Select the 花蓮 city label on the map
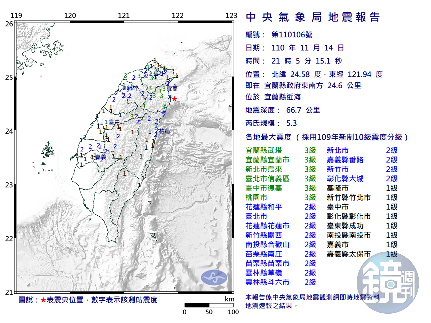 pos(164,131)
